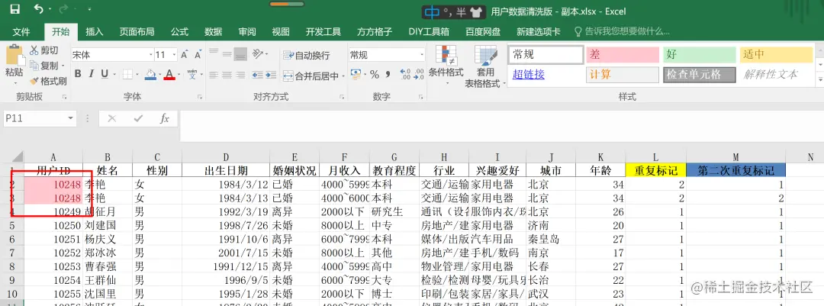This screenshot has width=824, height=306.
Task: Switch to the 页面布局 tab
Action: [x=137, y=31]
